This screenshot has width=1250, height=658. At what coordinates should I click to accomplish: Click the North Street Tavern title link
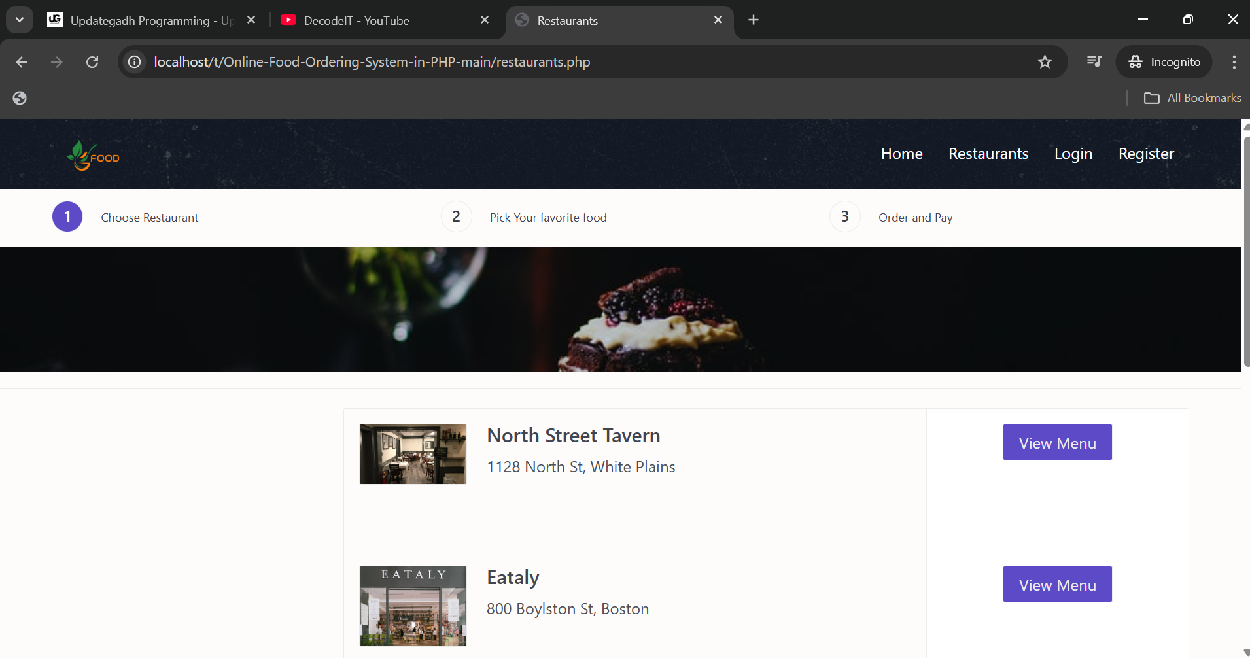pos(574,436)
